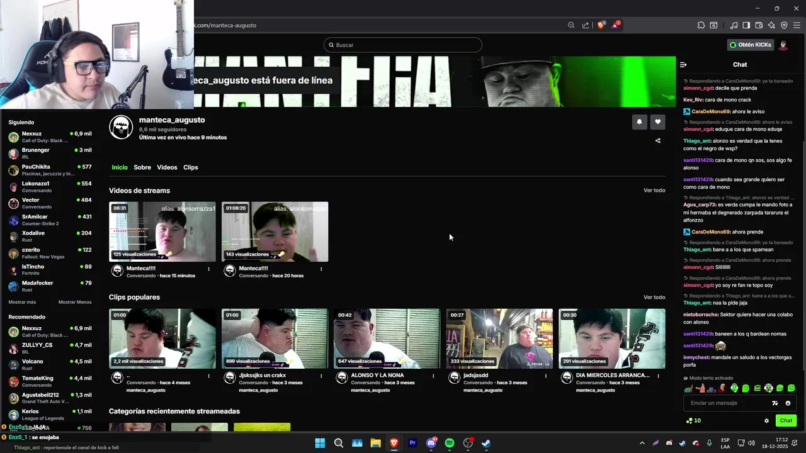Screen dimensions: 806x453
Task: Click Ver todo next to Videos de streams
Action: (x=654, y=191)
